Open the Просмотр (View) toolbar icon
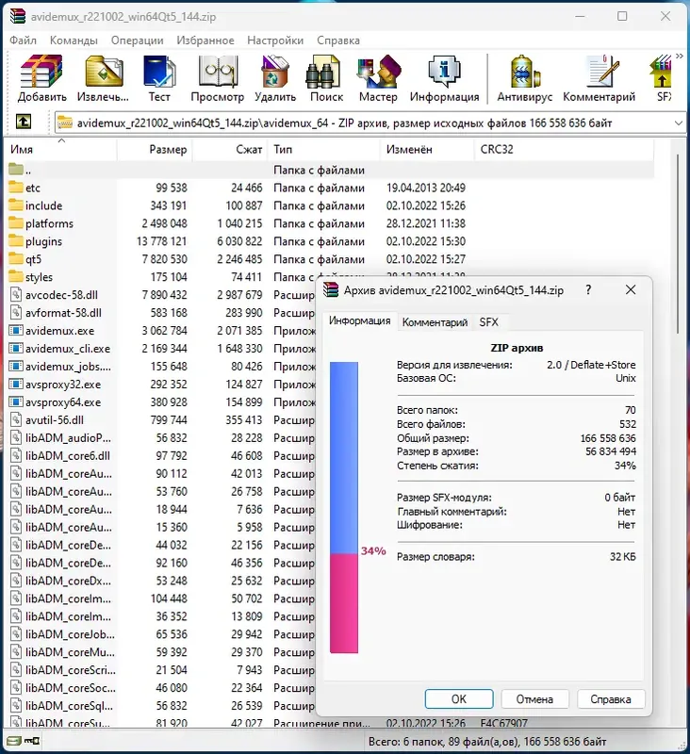Viewport: 690px width, 754px height. pos(218,78)
